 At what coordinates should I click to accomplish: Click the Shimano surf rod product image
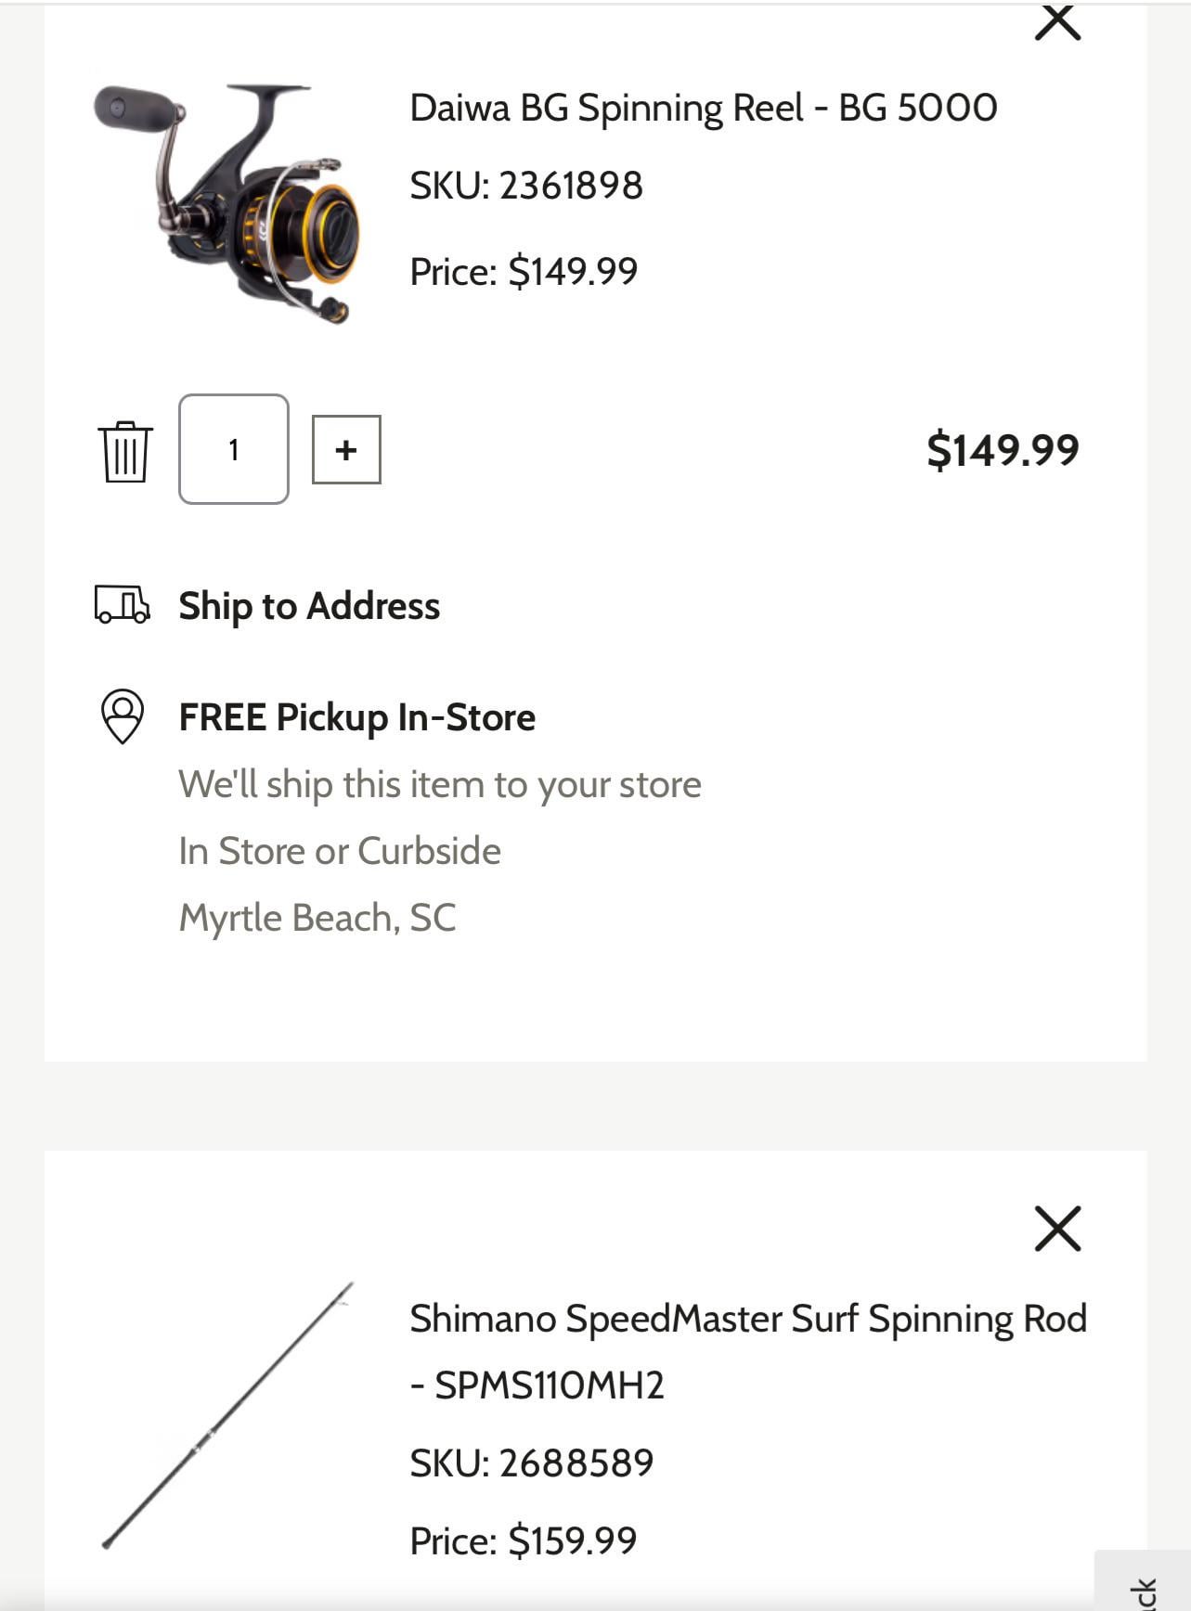click(x=227, y=1416)
